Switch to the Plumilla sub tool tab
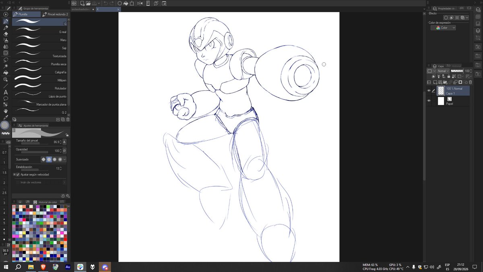This screenshot has width=483, height=272. pos(27,14)
